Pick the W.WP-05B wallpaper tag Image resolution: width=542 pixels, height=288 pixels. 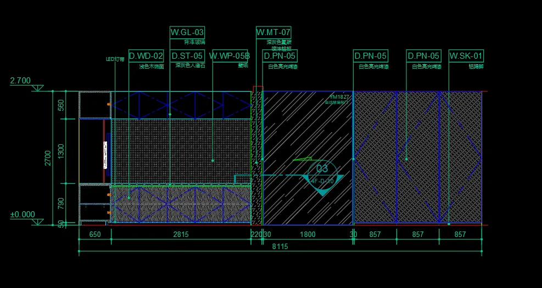(230, 56)
